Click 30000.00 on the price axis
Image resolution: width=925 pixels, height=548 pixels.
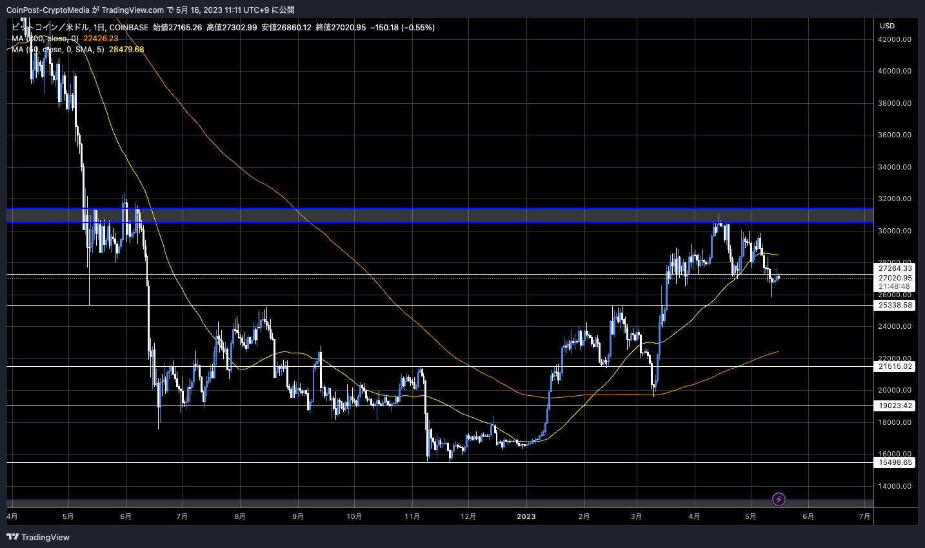[895, 231]
